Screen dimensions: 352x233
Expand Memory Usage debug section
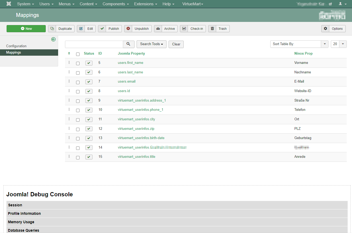[177, 222]
